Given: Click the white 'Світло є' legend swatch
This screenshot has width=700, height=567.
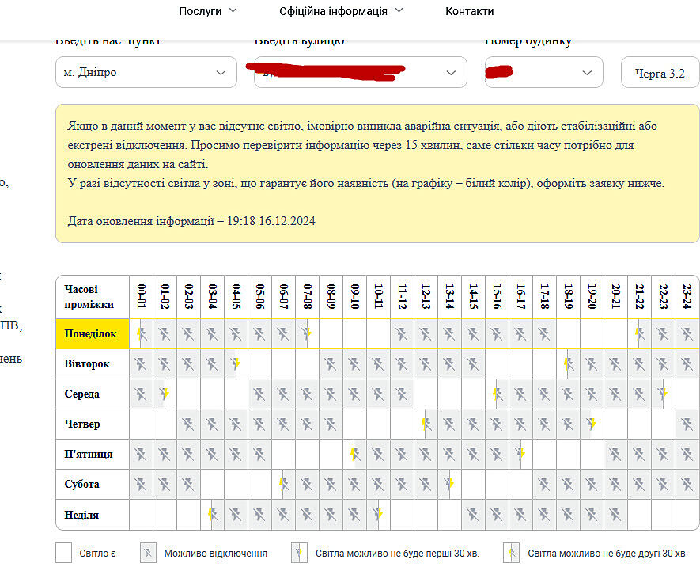Looking at the screenshot, I should [64, 553].
